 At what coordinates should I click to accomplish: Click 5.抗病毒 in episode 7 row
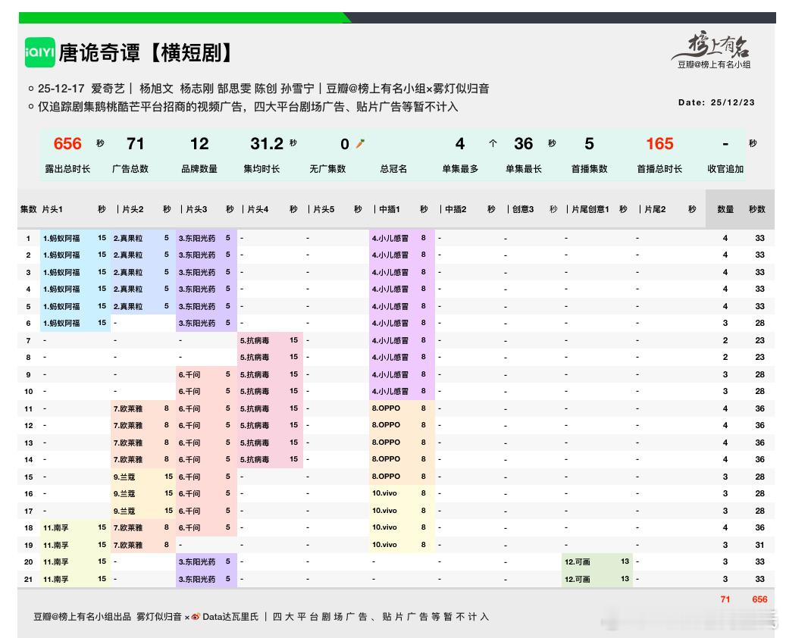(254, 340)
